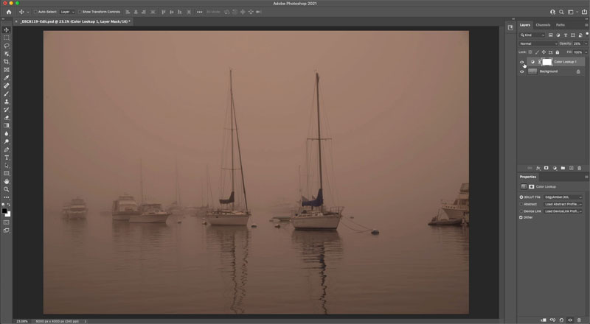
Task: Select the Lasso tool
Action: point(7,46)
